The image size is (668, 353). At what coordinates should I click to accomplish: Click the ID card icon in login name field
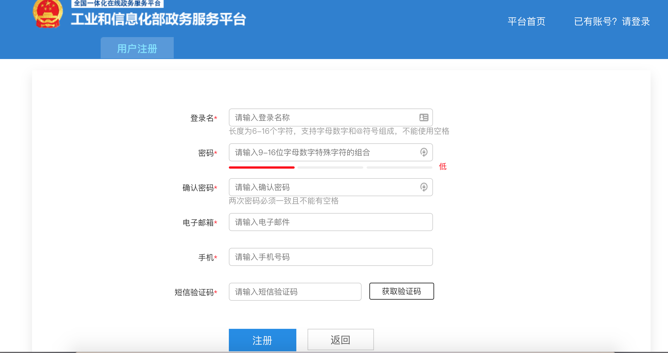pos(424,117)
